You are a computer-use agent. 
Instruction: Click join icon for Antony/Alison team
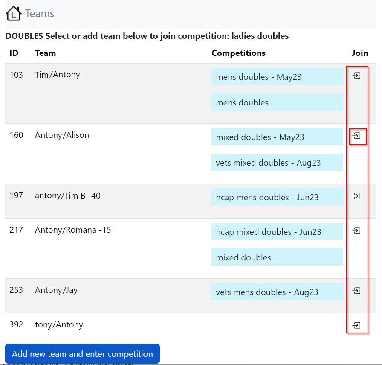357,136
